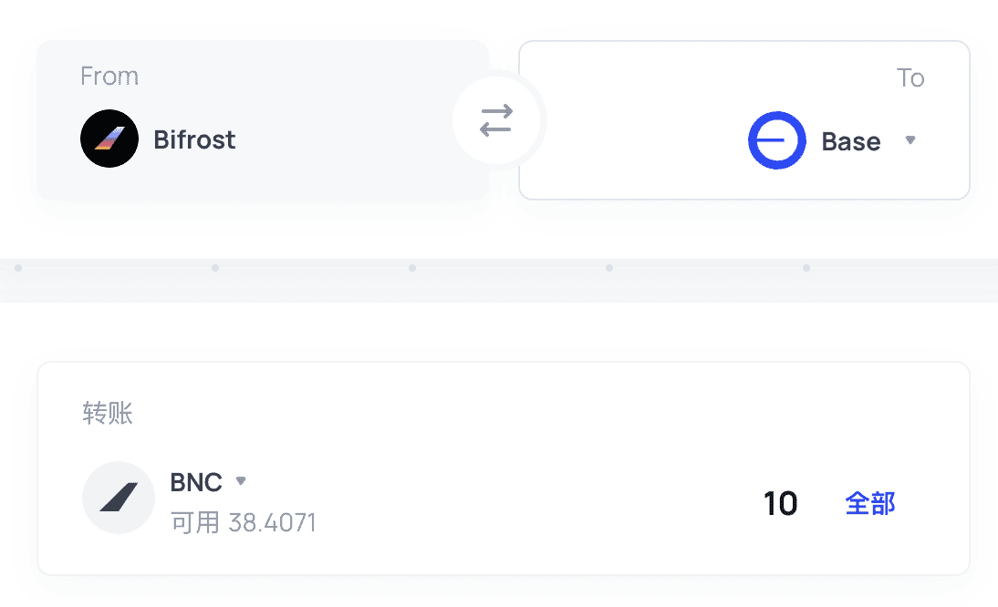Focus the transfer amount field showing 10
The image size is (998, 607).
point(780,503)
